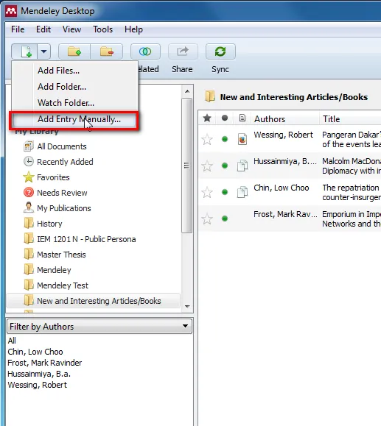Click the My Publications person icon
Viewport: 381px width, 426px height.
[29, 207]
